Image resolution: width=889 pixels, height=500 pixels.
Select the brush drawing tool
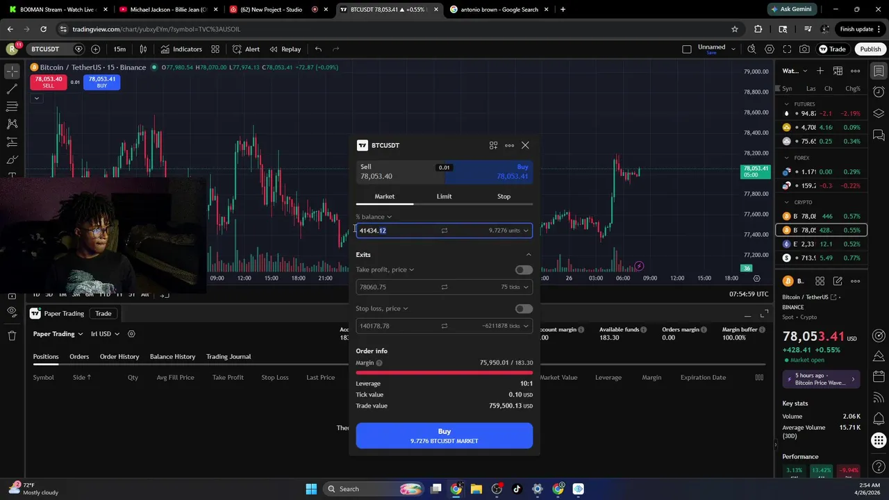pyautogui.click(x=12, y=159)
